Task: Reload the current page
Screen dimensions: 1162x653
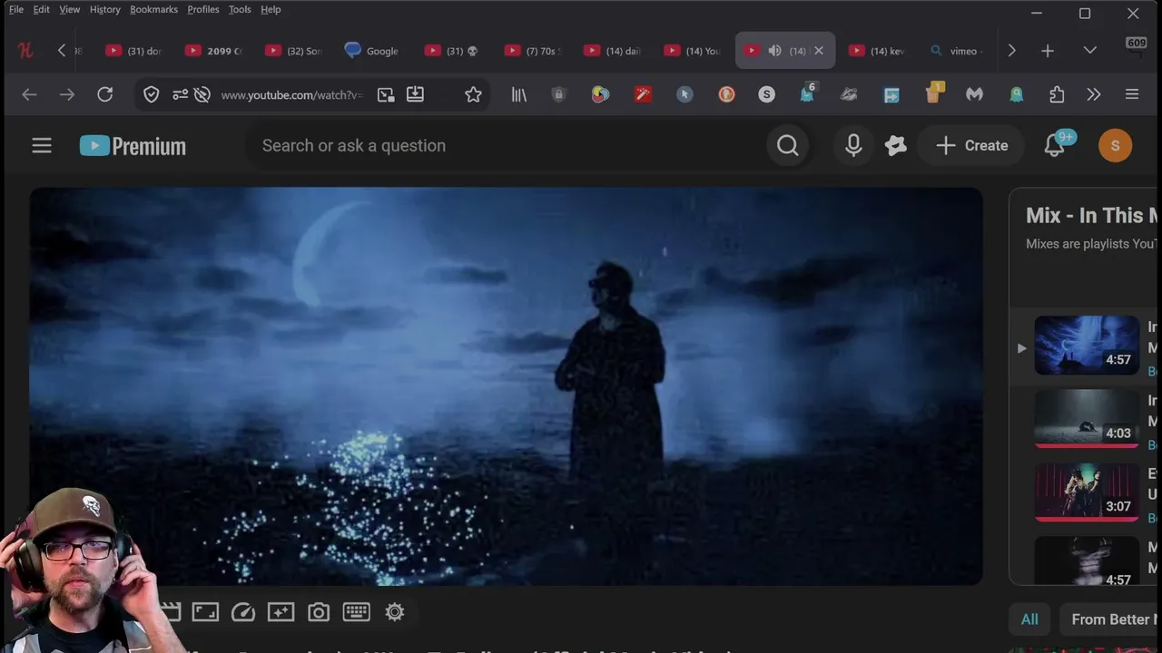Action: [105, 94]
